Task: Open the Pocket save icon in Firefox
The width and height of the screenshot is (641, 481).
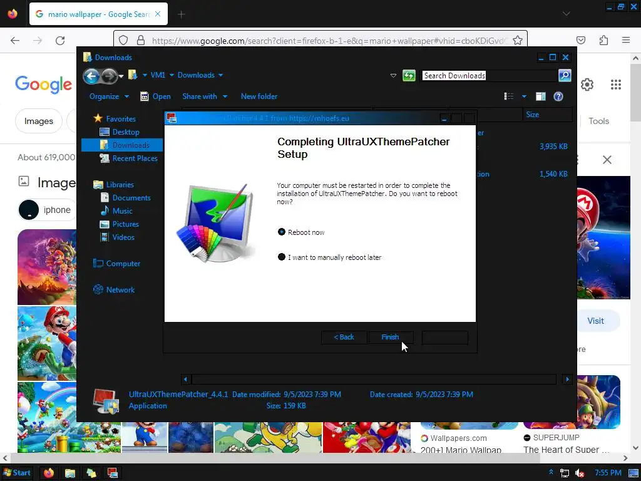Action: click(x=581, y=40)
